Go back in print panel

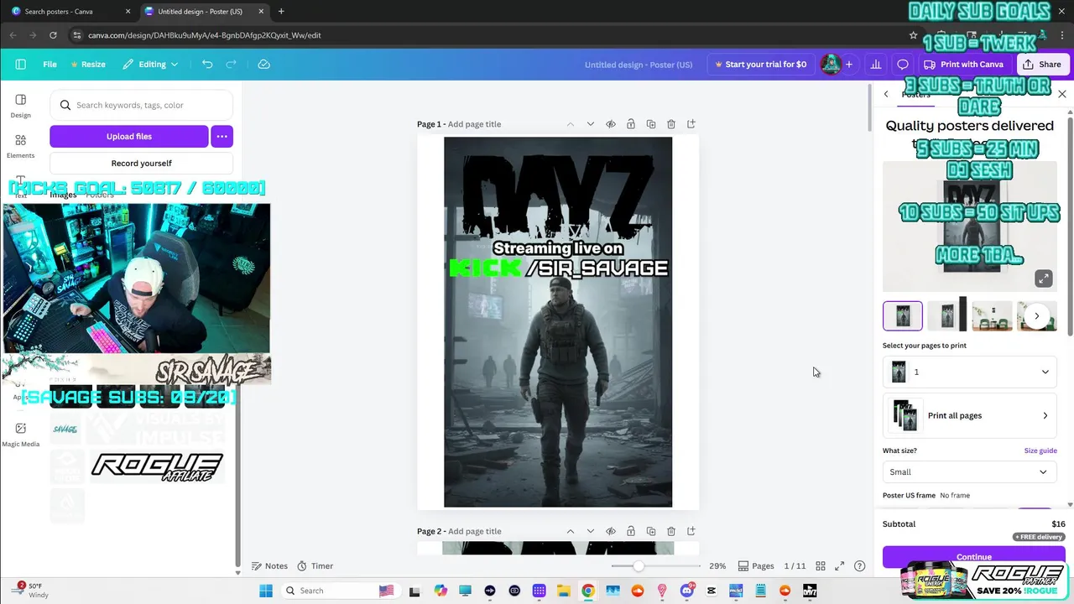click(886, 94)
